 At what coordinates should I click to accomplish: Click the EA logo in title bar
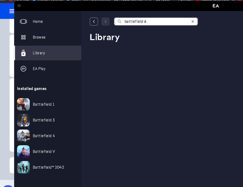pyautogui.click(x=215, y=6)
